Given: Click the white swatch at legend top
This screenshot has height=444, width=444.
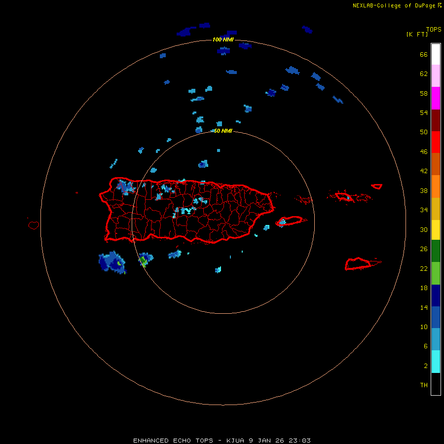Looking at the screenshot, I should click(x=436, y=54).
